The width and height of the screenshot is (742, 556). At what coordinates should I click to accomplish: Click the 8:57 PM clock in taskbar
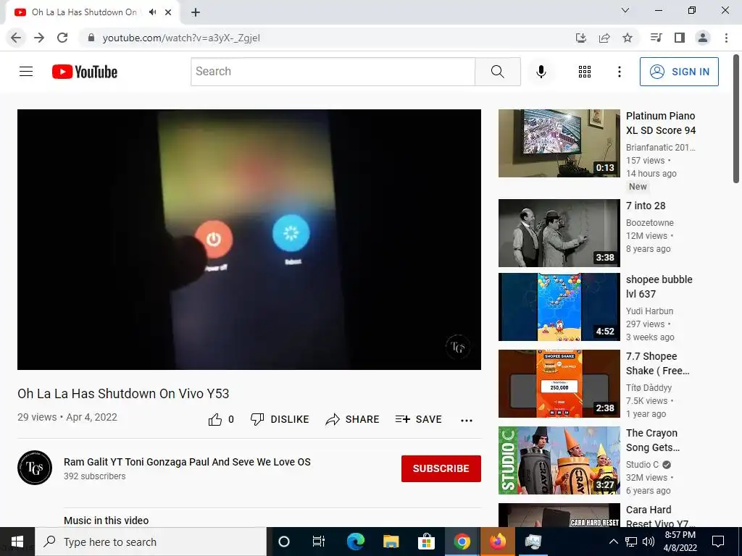680,535
